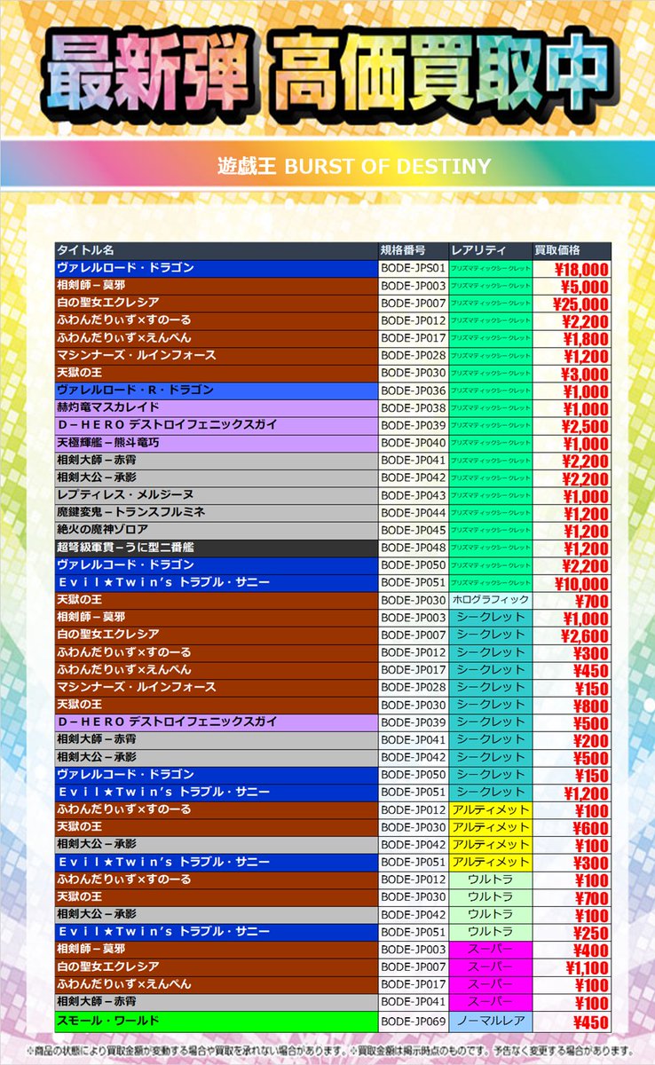Image resolution: width=655 pixels, height=1065 pixels.
Task: Click the BODE-JP048 code cell
Action: tap(413, 548)
